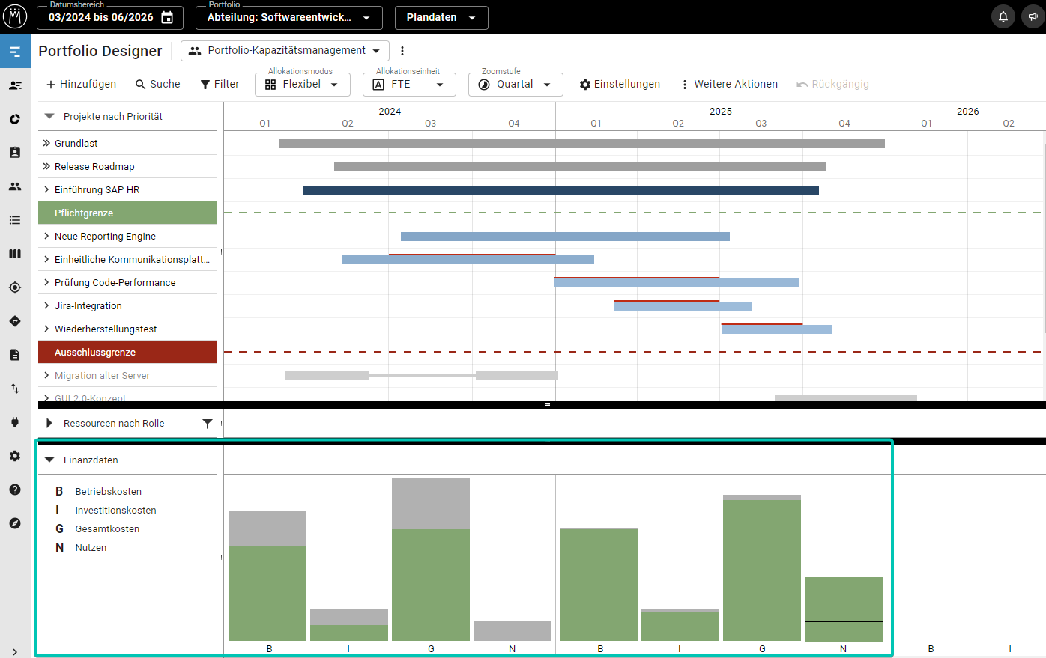This screenshot has height=658, width=1046.
Task: Open the compass icon in the sidebar
Action: (15, 523)
